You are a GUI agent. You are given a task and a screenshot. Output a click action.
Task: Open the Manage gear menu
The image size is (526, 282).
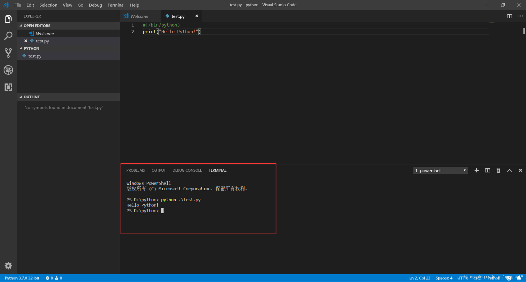coord(8,266)
